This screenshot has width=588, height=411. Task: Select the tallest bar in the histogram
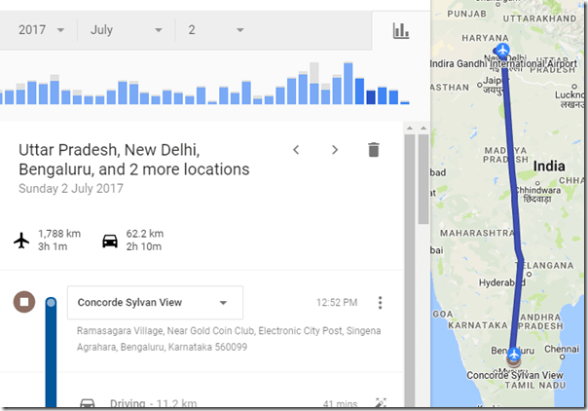[348, 84]
